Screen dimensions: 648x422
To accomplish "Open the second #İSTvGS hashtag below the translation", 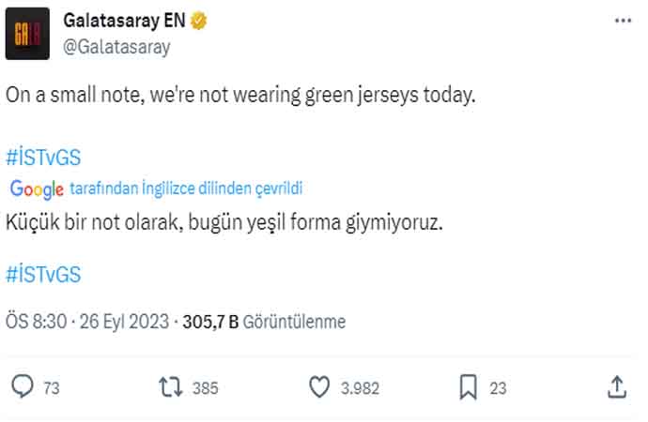I will (43, 274).
